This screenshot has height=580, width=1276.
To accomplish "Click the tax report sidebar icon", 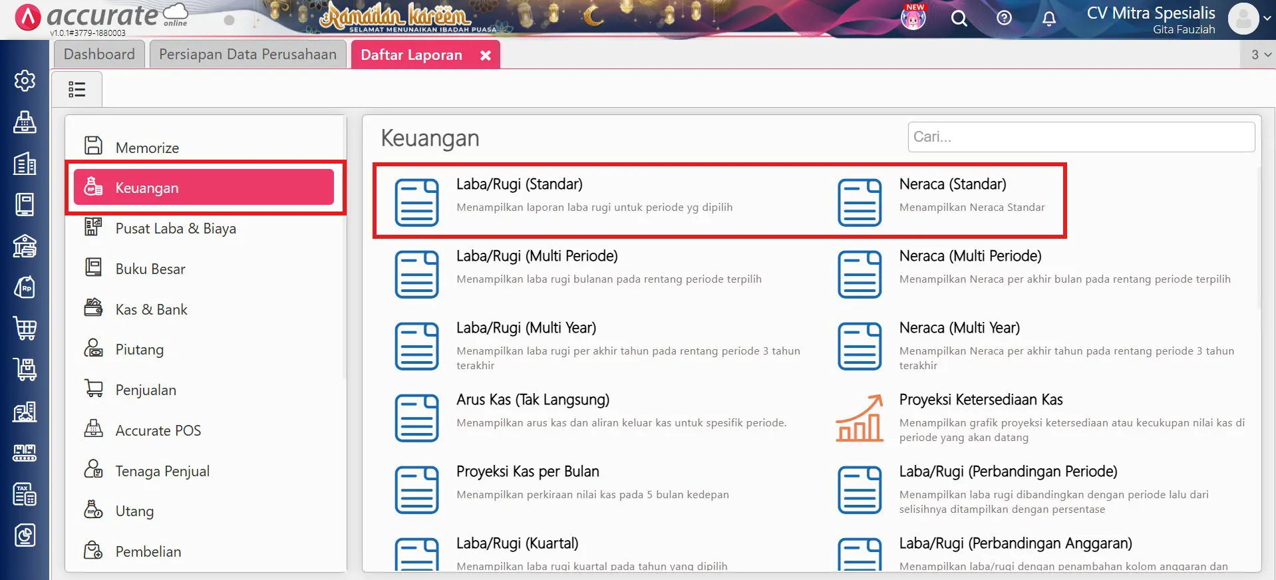I will click(25, 494).
